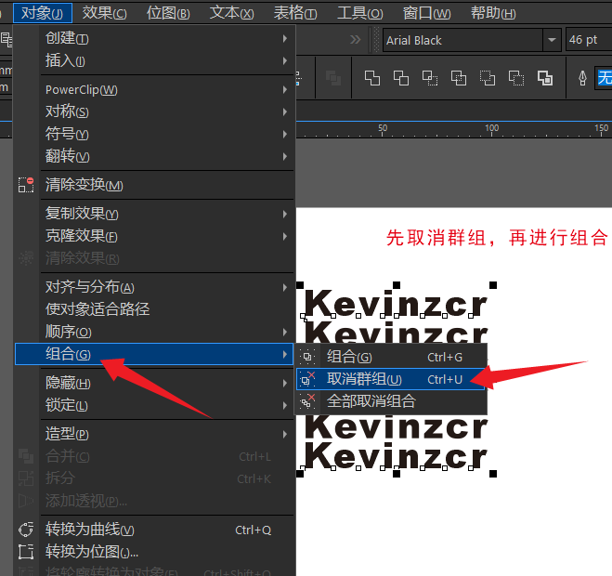
Task: Expand the 复制效果 submenu
Action: (x=285, y=214)
